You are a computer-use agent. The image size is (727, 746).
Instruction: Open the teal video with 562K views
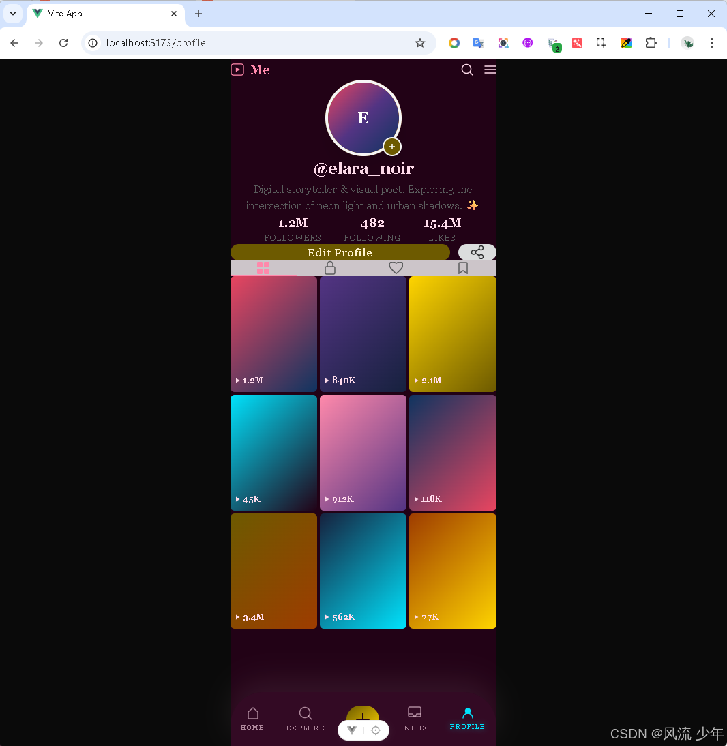point(363,571)
